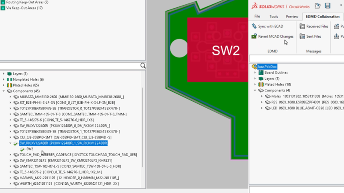The width and height of the screenshot is (344, 193).
Task: Expand Nonplated Holes (6)
Action: [x=3, y=79]
